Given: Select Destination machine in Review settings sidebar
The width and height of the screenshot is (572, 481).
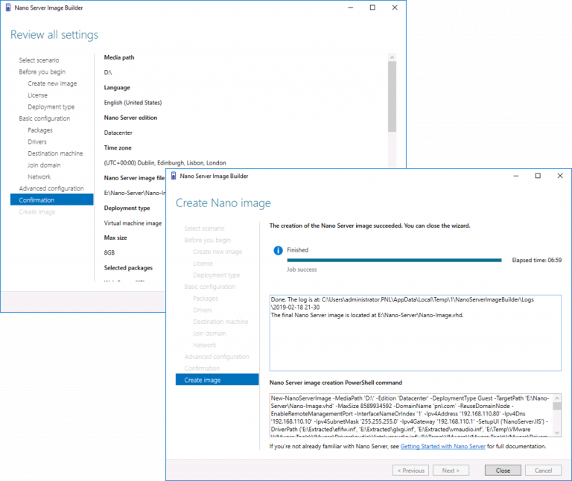Looking at the screenshot, I should point(55,153).
